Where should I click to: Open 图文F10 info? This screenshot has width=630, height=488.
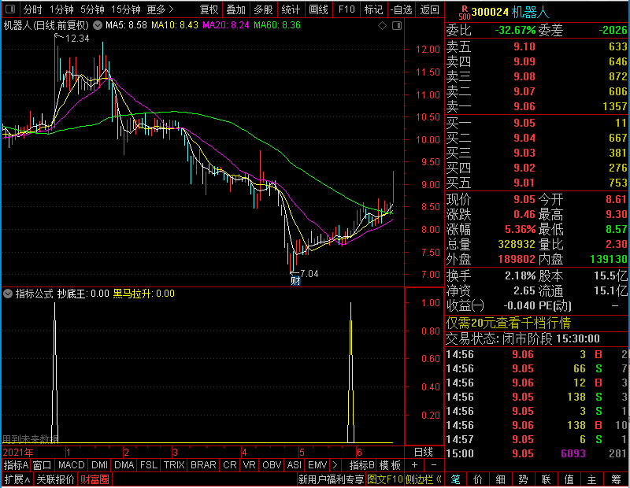point(385,479)
